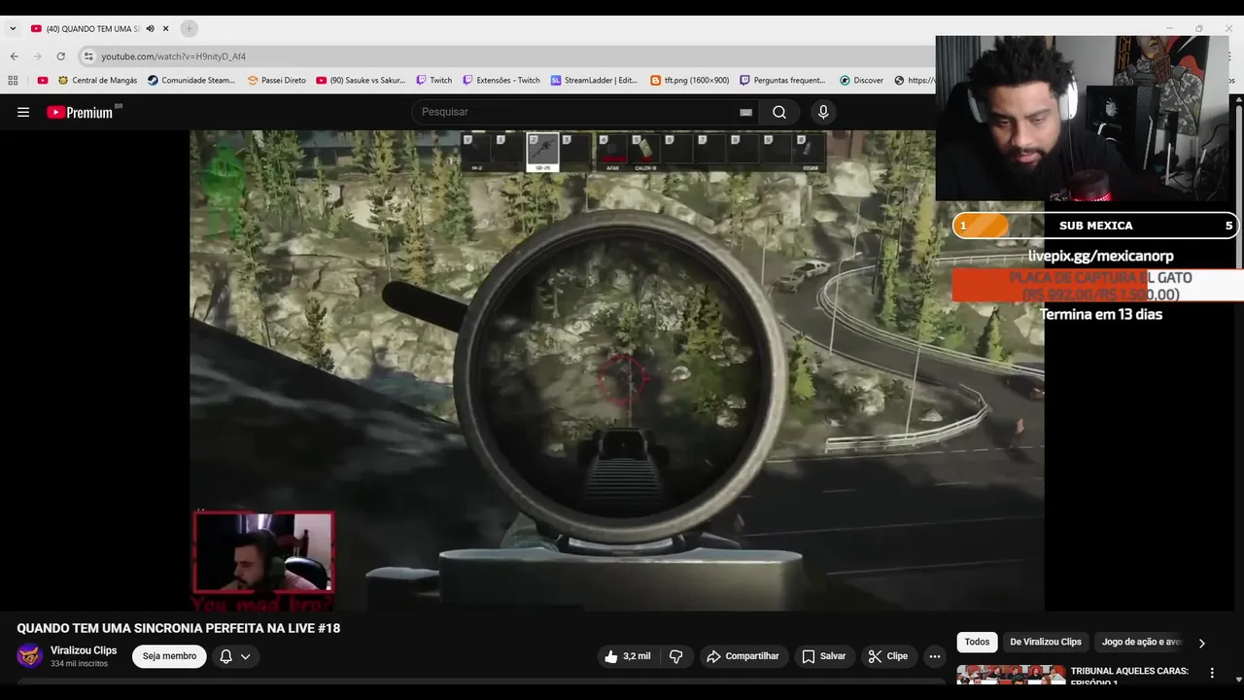Open the on-screen keyboard in search box
This screenshot has width=1244, height=700.
(745, 112)
